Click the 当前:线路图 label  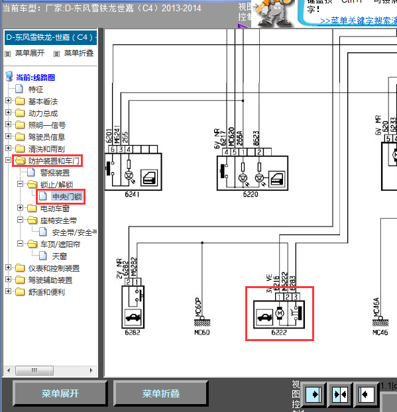click(x=36, y=77)
